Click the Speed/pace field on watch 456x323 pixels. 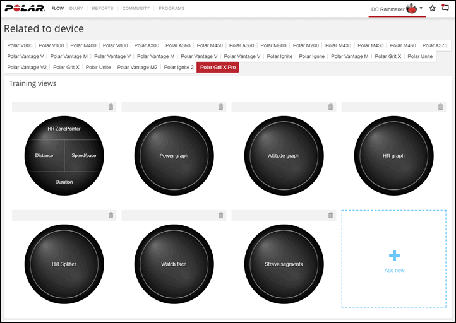tap(84, 155)
